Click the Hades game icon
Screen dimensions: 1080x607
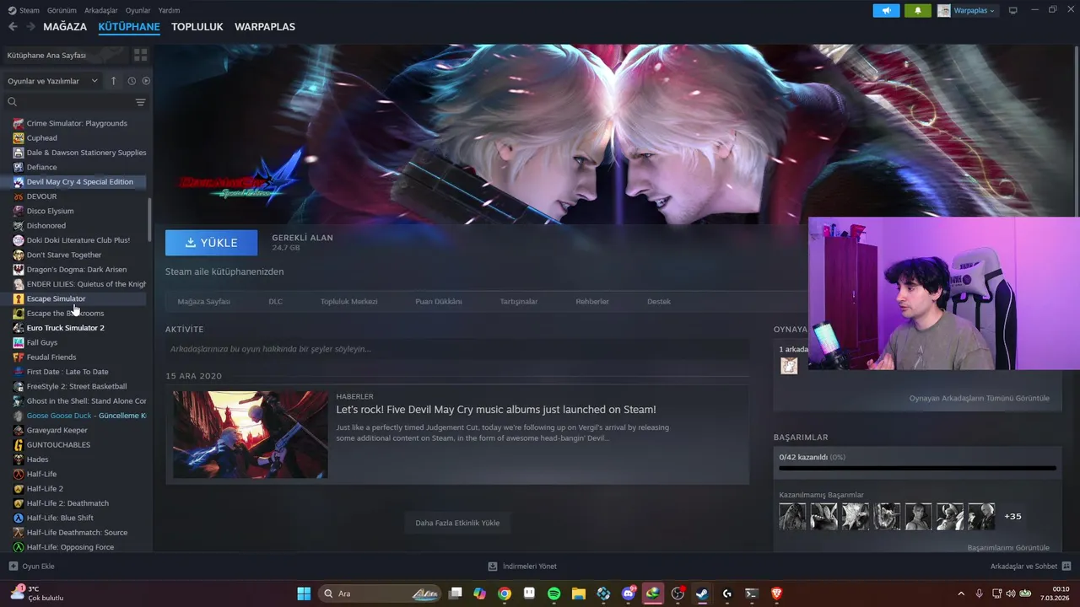pyautogui.click(x=19, y=459)
